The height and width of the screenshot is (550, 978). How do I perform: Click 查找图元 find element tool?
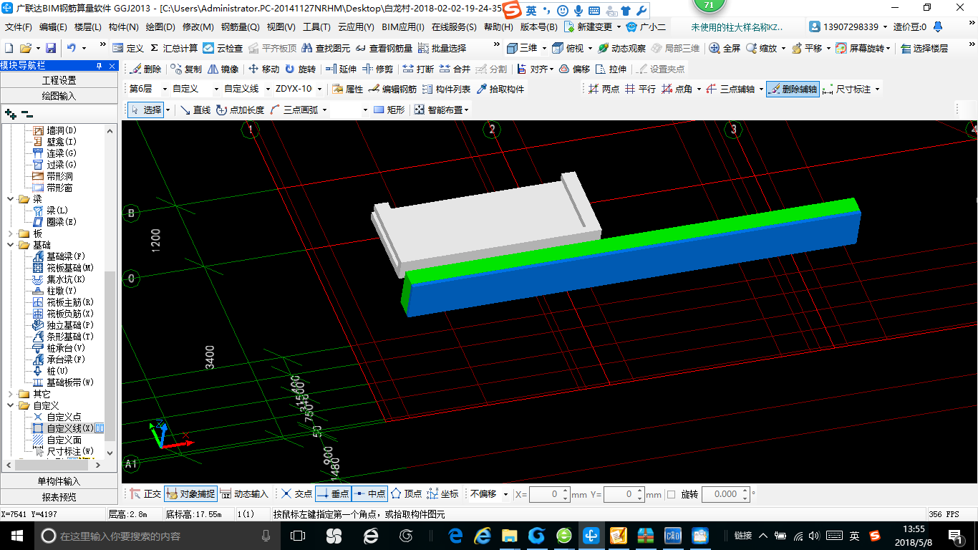point(326,48)
